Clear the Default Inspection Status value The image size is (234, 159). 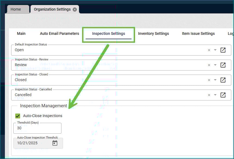(209, 50)
